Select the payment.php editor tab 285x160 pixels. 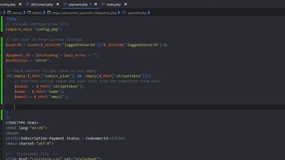[x=78, y=4]
